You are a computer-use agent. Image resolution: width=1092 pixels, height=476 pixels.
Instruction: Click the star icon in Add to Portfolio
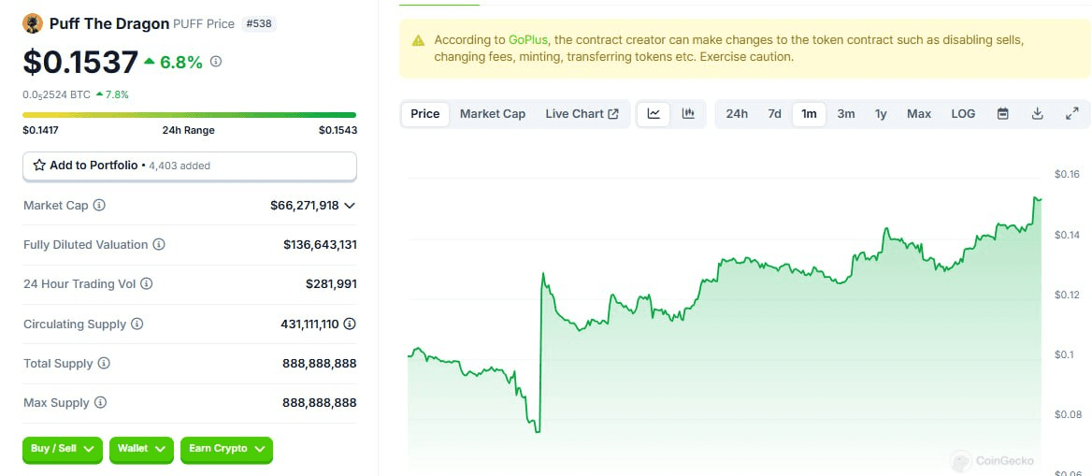click(39, 166)
